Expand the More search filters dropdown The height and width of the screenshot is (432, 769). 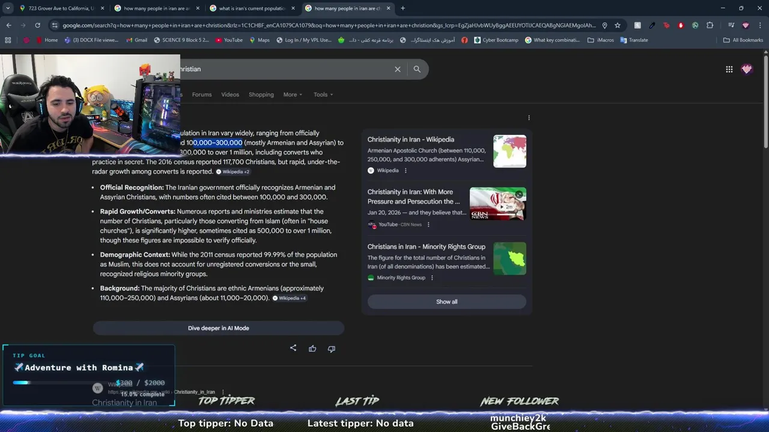coord(293,94)
